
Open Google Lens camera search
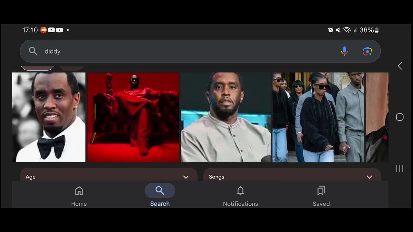367,51
